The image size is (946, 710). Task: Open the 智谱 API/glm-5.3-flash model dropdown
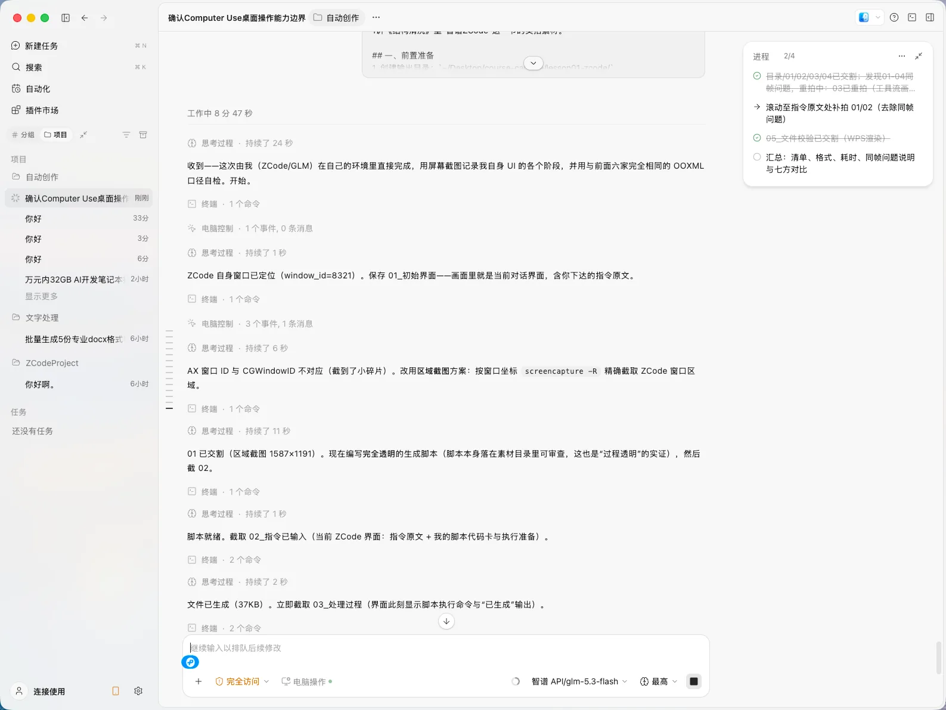click(x=579, y=681)
